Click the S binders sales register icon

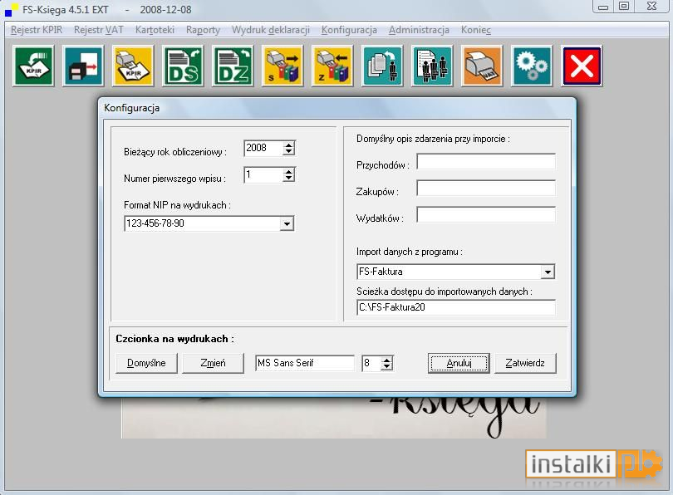coord(282,66)
